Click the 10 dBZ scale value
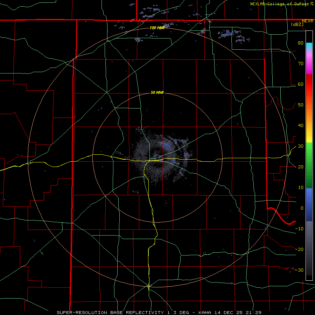 click(301, 188)
